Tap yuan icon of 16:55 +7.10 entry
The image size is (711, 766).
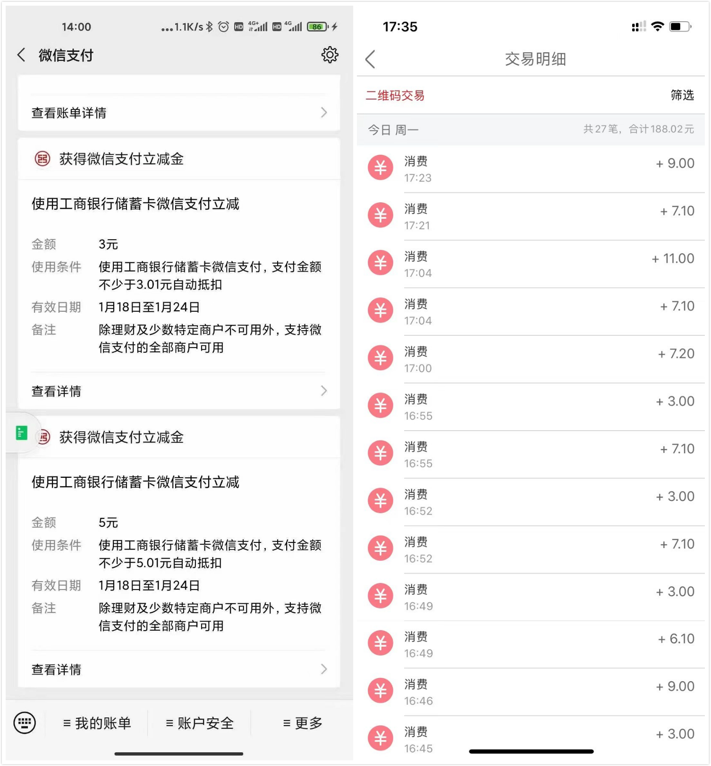(x=381, y=453)
